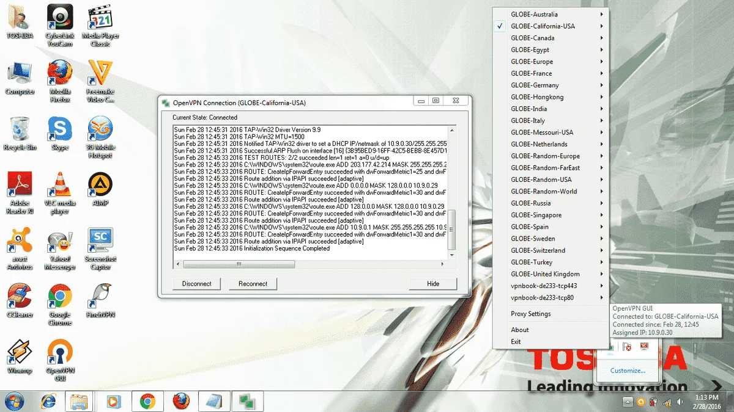Open the Recycle Bin
This screenshot has height=412, width=734.
(x=20, y=134)
